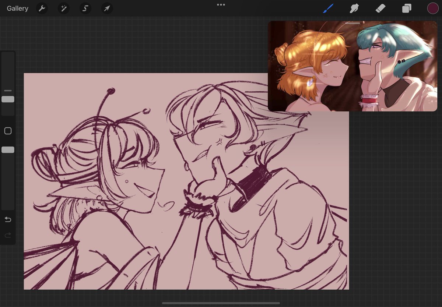Select the Transform arrow tool

pos(107,8)
